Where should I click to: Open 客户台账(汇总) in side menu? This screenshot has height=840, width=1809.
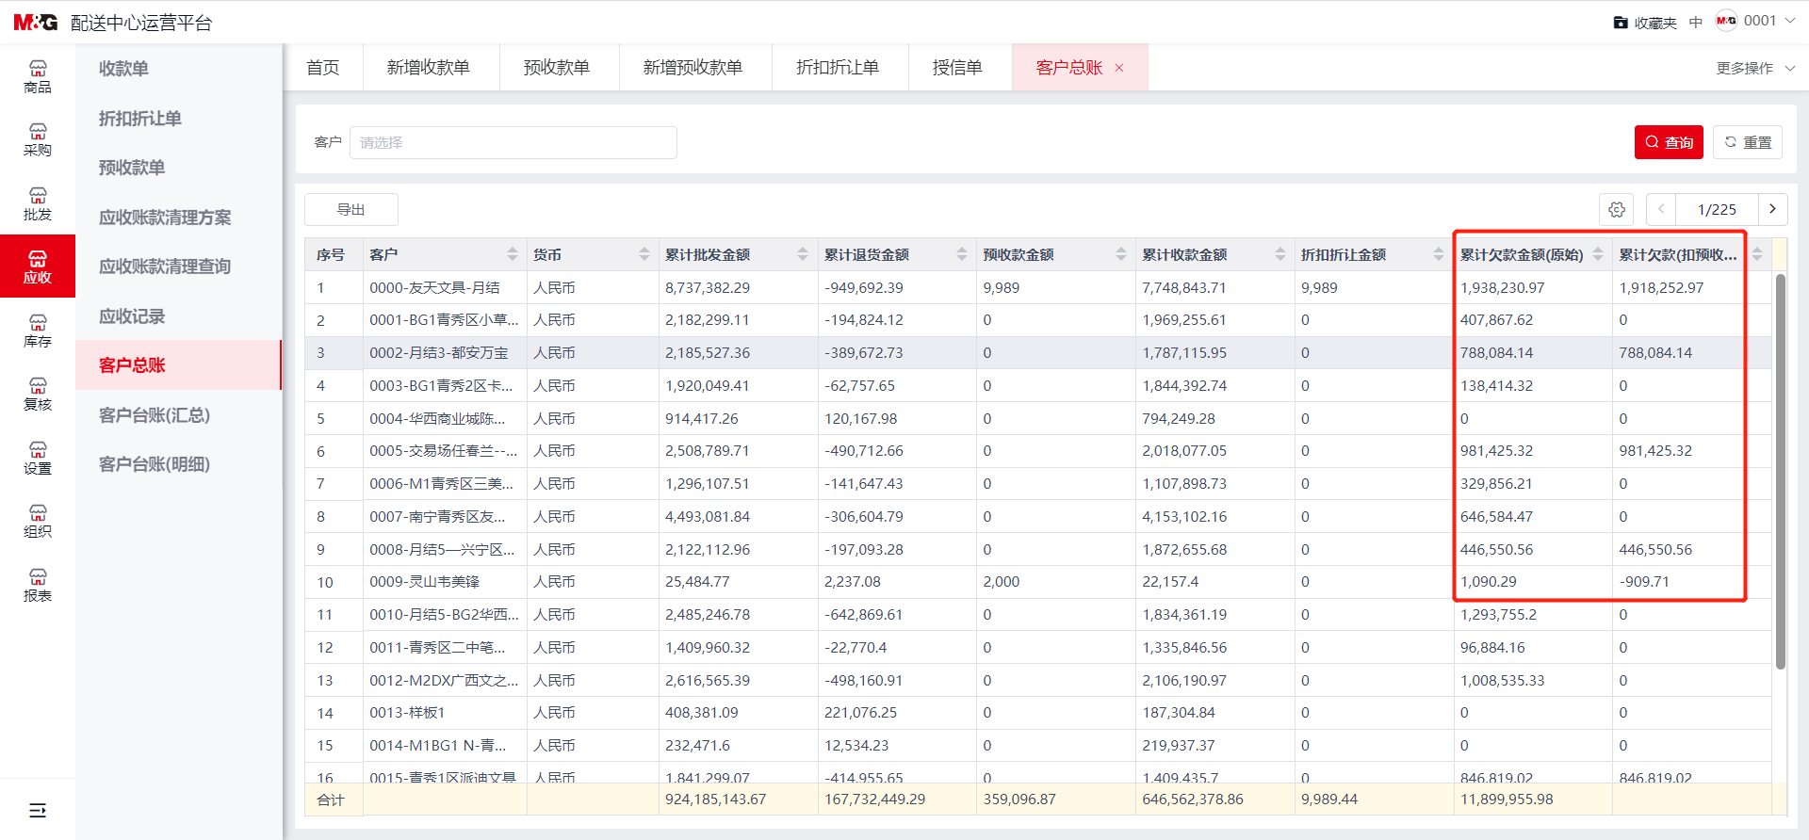point(155,414)
